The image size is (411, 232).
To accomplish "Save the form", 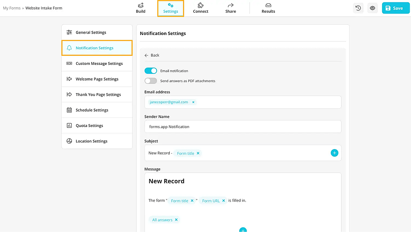I will (395, 8).
